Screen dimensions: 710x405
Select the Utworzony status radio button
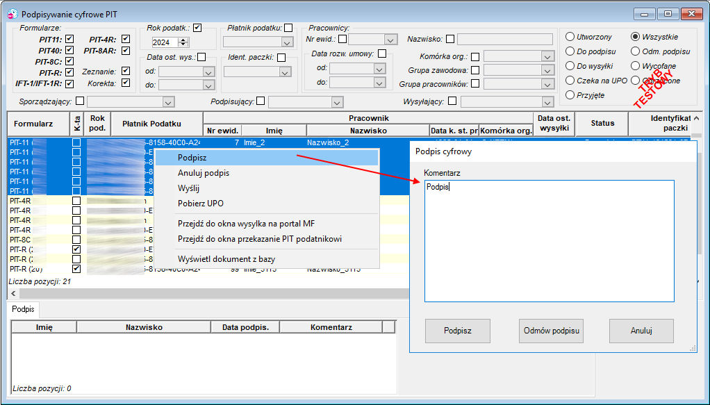570,37
